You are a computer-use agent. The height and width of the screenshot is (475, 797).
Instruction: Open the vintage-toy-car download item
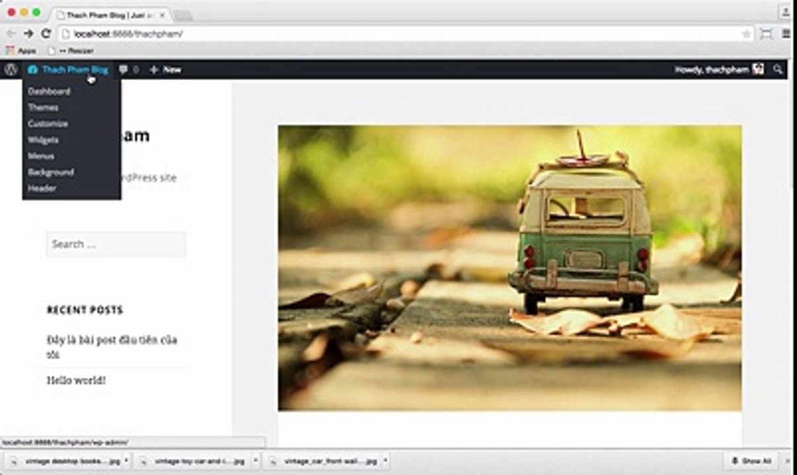point(194,461)
